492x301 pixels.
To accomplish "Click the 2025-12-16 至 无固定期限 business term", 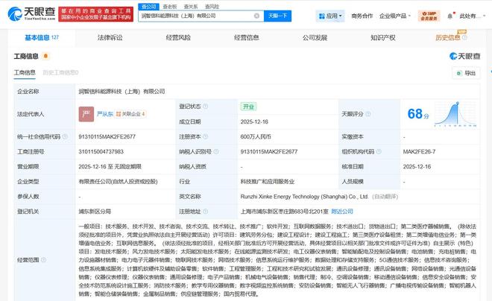I will pyautogui.click(x=110, y=167).
